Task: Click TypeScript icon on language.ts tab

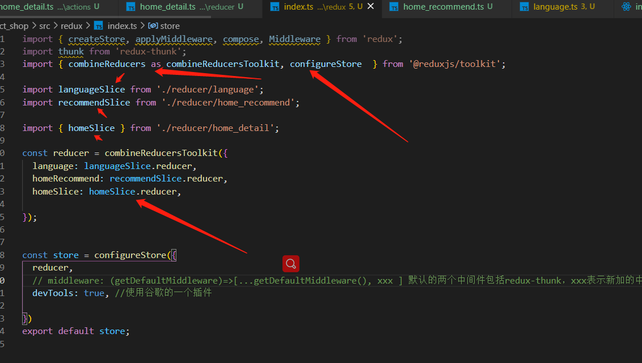Action: (524, 7)
